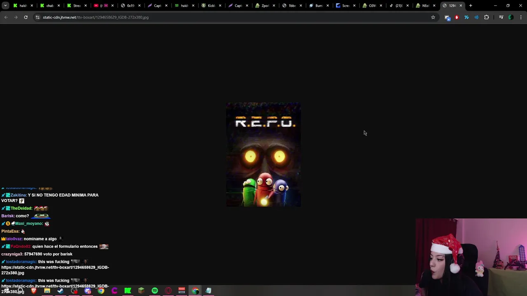Go back to the previous page
This screenshot has height=296, width=527.
[6, 17]
